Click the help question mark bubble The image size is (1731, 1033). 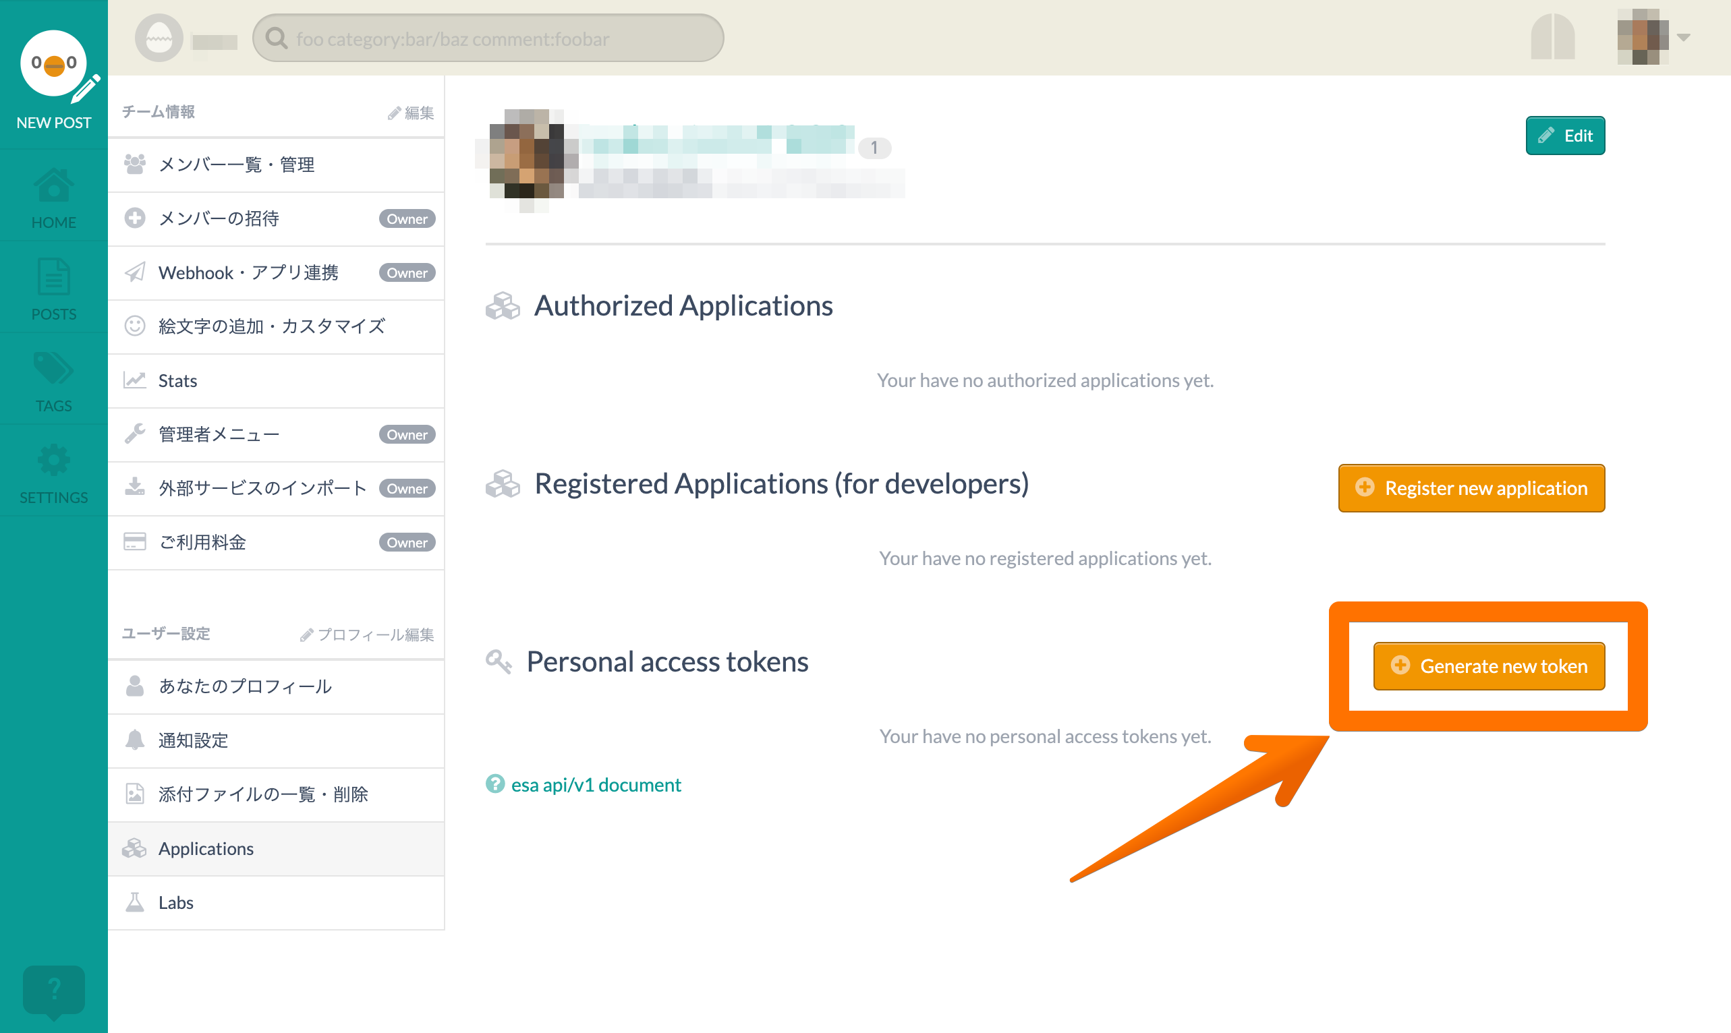click(x=53, y=989)
